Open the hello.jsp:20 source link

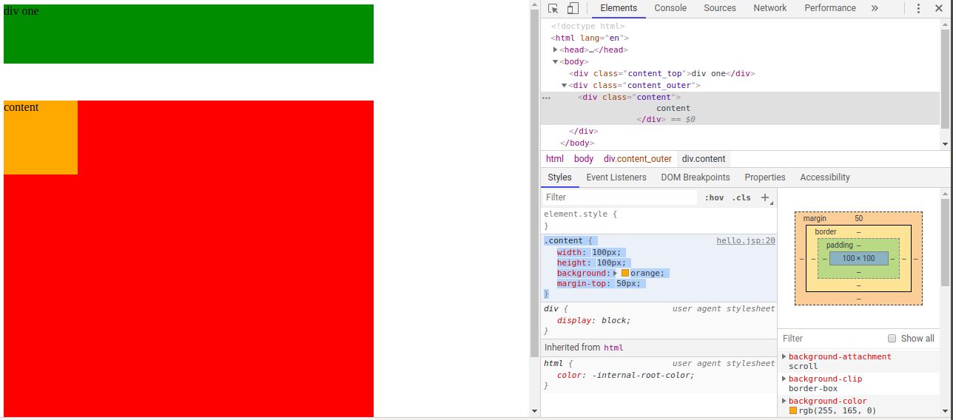(746, 240)
